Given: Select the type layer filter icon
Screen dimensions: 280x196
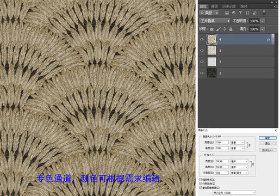Looking at the screenshot, I should (240, 13).
